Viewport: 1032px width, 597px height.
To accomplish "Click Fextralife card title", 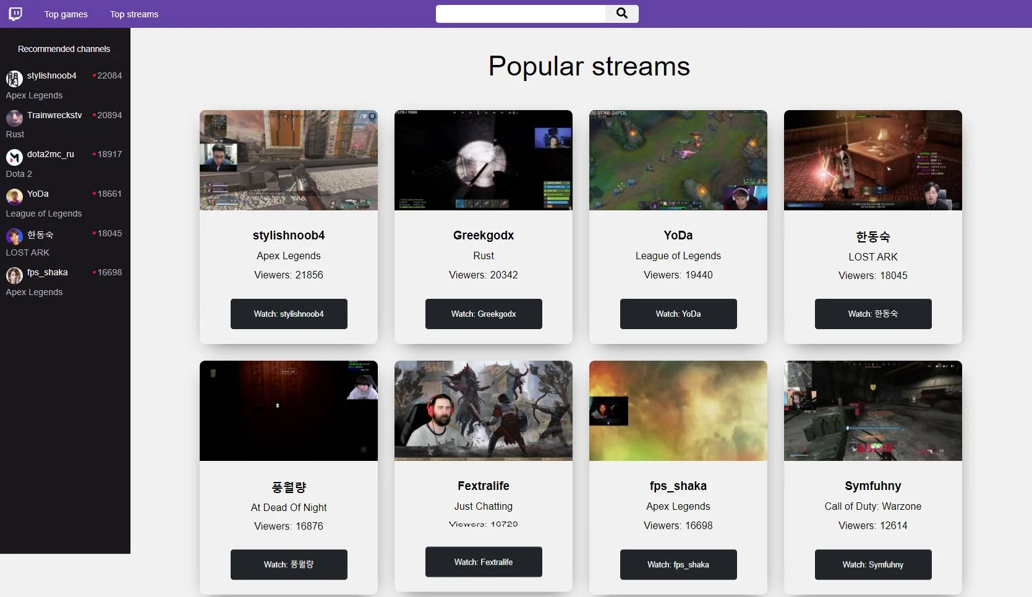I will [x=484, y=486].
